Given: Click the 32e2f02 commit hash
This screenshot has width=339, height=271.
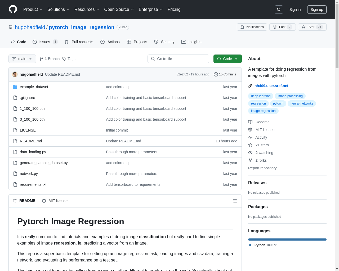Looking at the screenshot, I should 182,74.
